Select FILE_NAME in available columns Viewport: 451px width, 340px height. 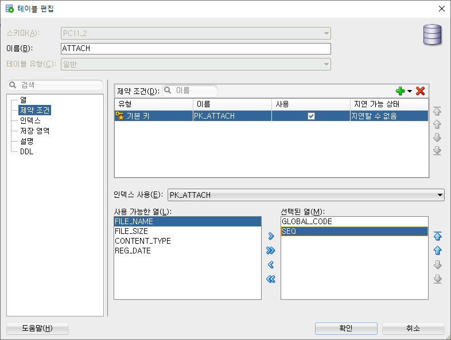coord(188,221)
